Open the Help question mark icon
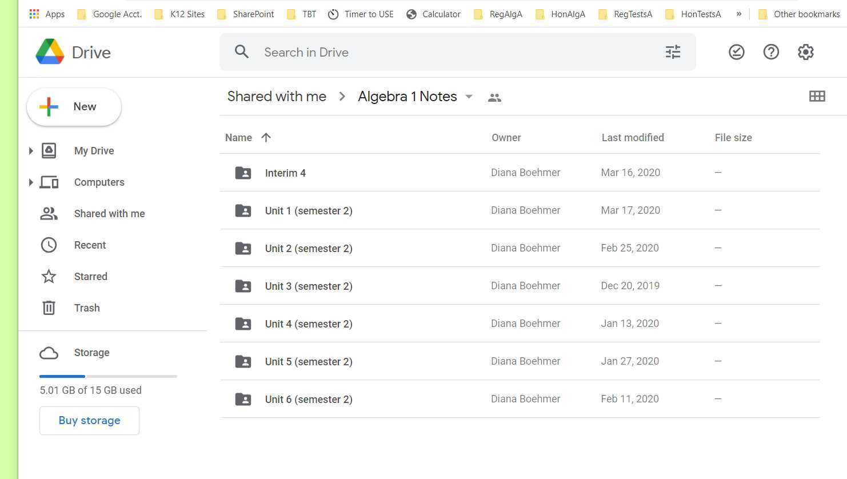The height and width of the screenshot is (479, 847). (x=771, y=52)
